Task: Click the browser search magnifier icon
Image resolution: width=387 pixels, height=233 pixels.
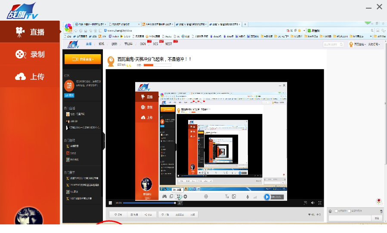Action: [372, 31]
